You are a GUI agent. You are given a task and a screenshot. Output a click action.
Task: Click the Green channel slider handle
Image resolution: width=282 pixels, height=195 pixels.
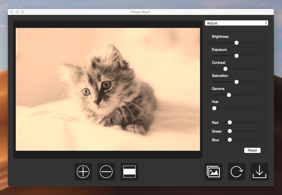[230, 131]
